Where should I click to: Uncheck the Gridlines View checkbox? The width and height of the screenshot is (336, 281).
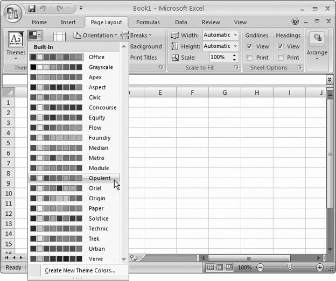click(x=249, y=46)
